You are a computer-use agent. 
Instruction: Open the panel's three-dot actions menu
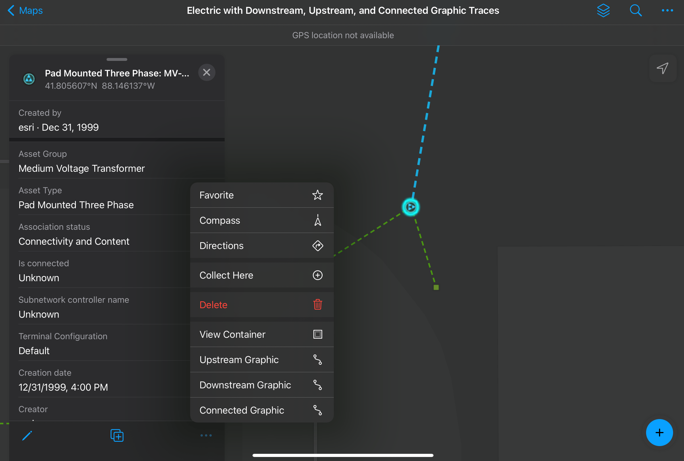point(206,435)
